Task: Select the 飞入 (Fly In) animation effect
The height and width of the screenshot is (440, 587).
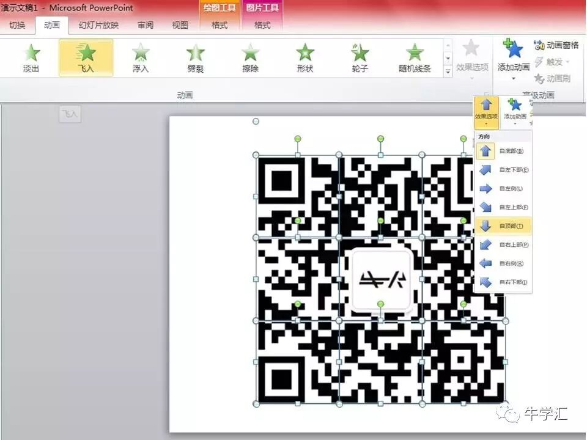Action: (x=86, y=57)
